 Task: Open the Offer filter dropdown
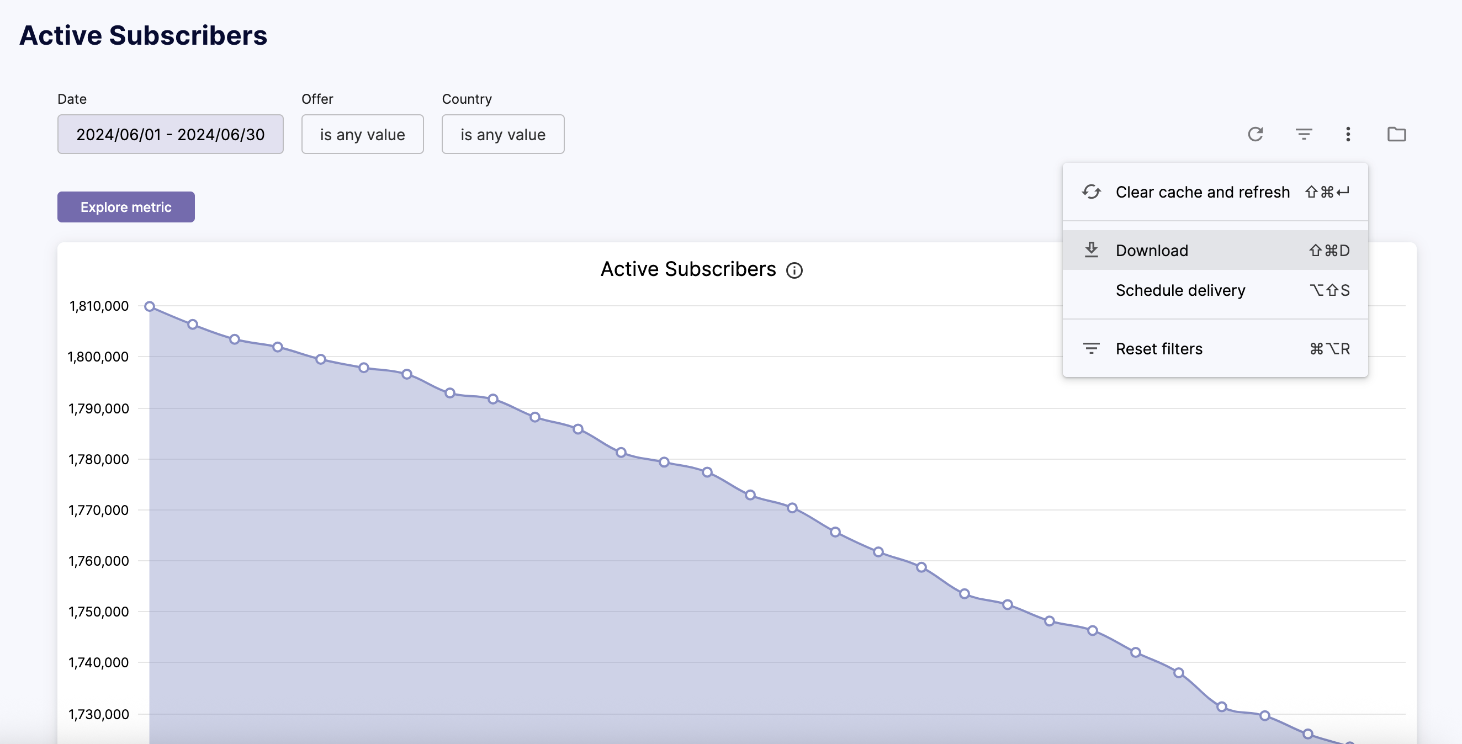coord(363,135)
